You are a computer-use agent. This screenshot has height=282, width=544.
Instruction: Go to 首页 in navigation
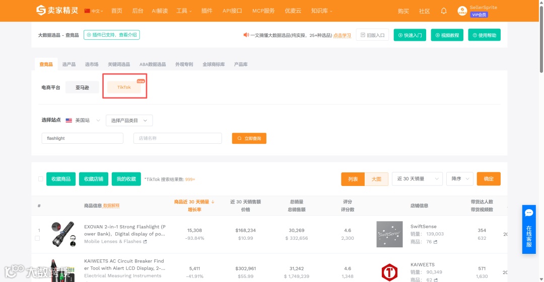[x=116, y=11]
